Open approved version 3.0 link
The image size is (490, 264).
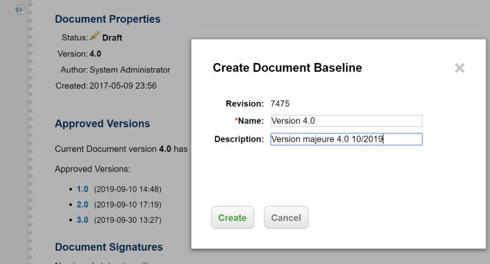coord(82,220)
